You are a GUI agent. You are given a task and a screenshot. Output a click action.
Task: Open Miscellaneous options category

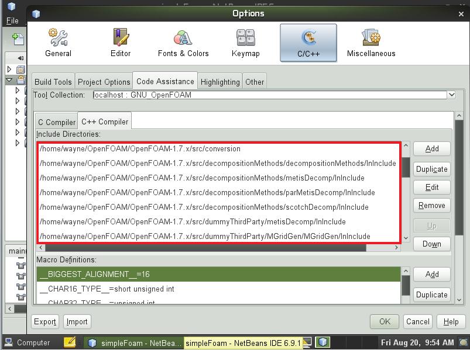click(x=371, y=43)
